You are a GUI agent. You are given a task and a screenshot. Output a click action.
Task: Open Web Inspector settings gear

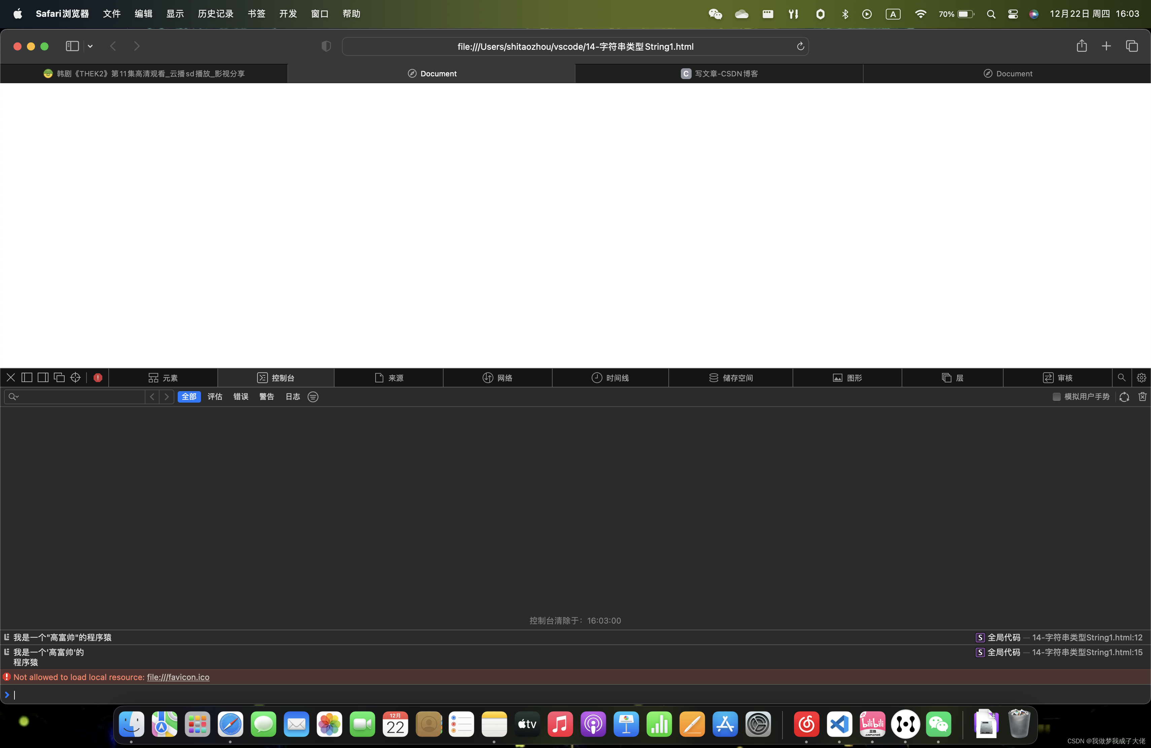pyautogui.click(x=1141, y=377)
